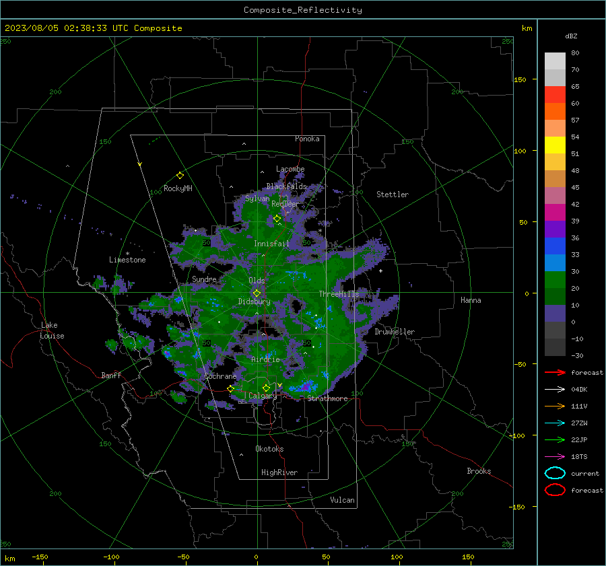Click the Blackfalds city label
Viewport: 606px width, 566px height.
[286, 186]
